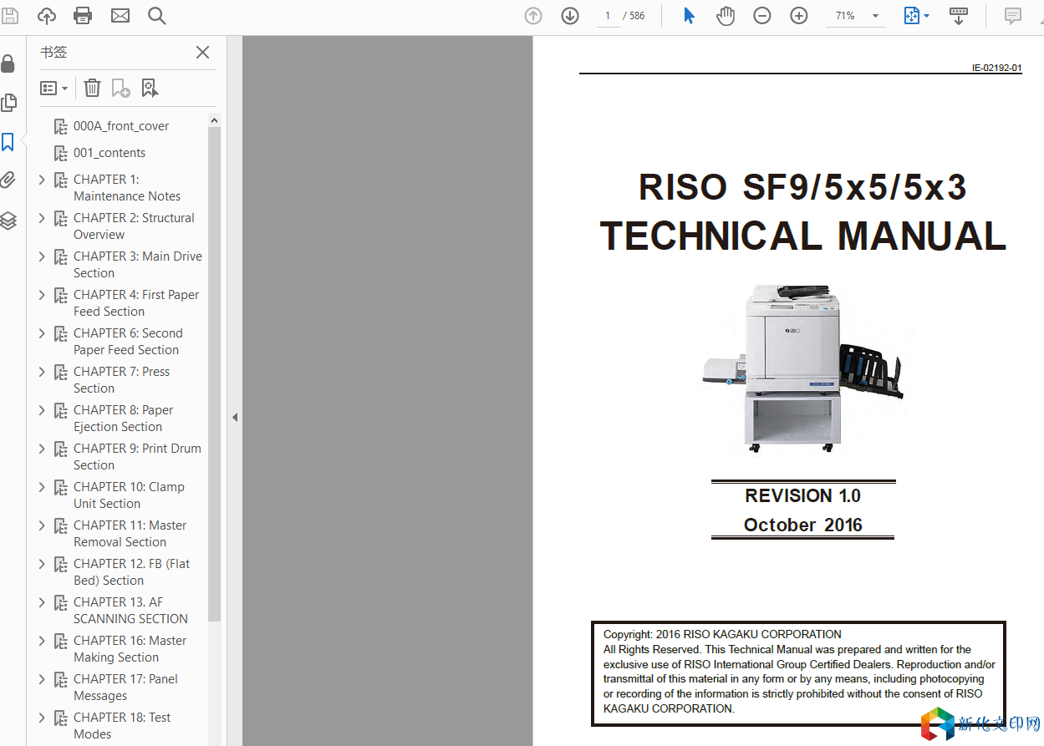Click the zoom in plus icon
1044x746 pixels.
pos(799,16)
